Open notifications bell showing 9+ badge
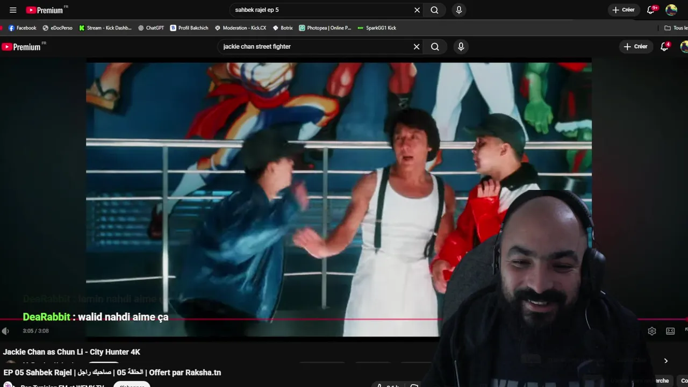The image size is (688, 387). (651, 10)
